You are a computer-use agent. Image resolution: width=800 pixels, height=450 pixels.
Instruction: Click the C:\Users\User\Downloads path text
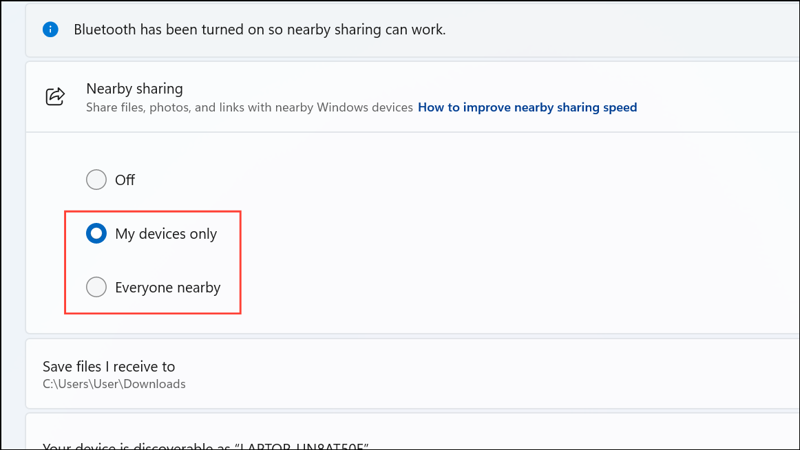(x=113, y=384)
